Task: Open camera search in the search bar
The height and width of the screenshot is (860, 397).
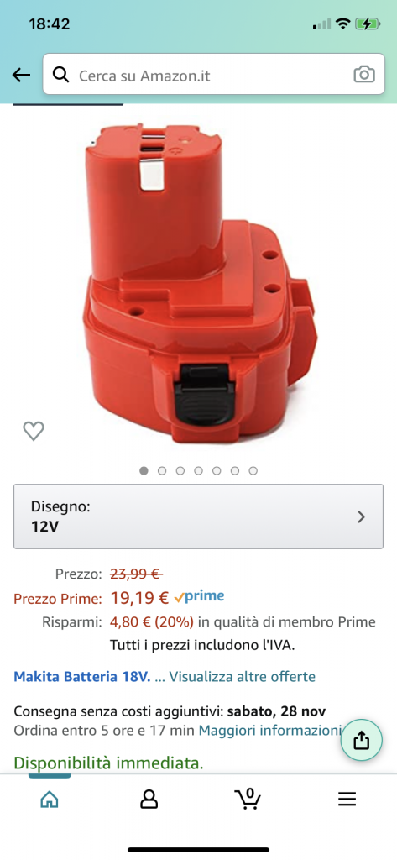Action: coord(364,75)
